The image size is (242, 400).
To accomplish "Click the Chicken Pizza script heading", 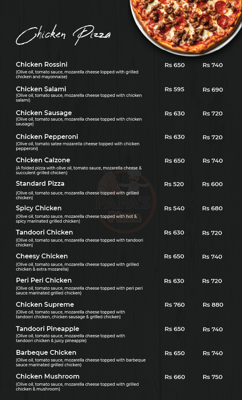I will 63,36.
